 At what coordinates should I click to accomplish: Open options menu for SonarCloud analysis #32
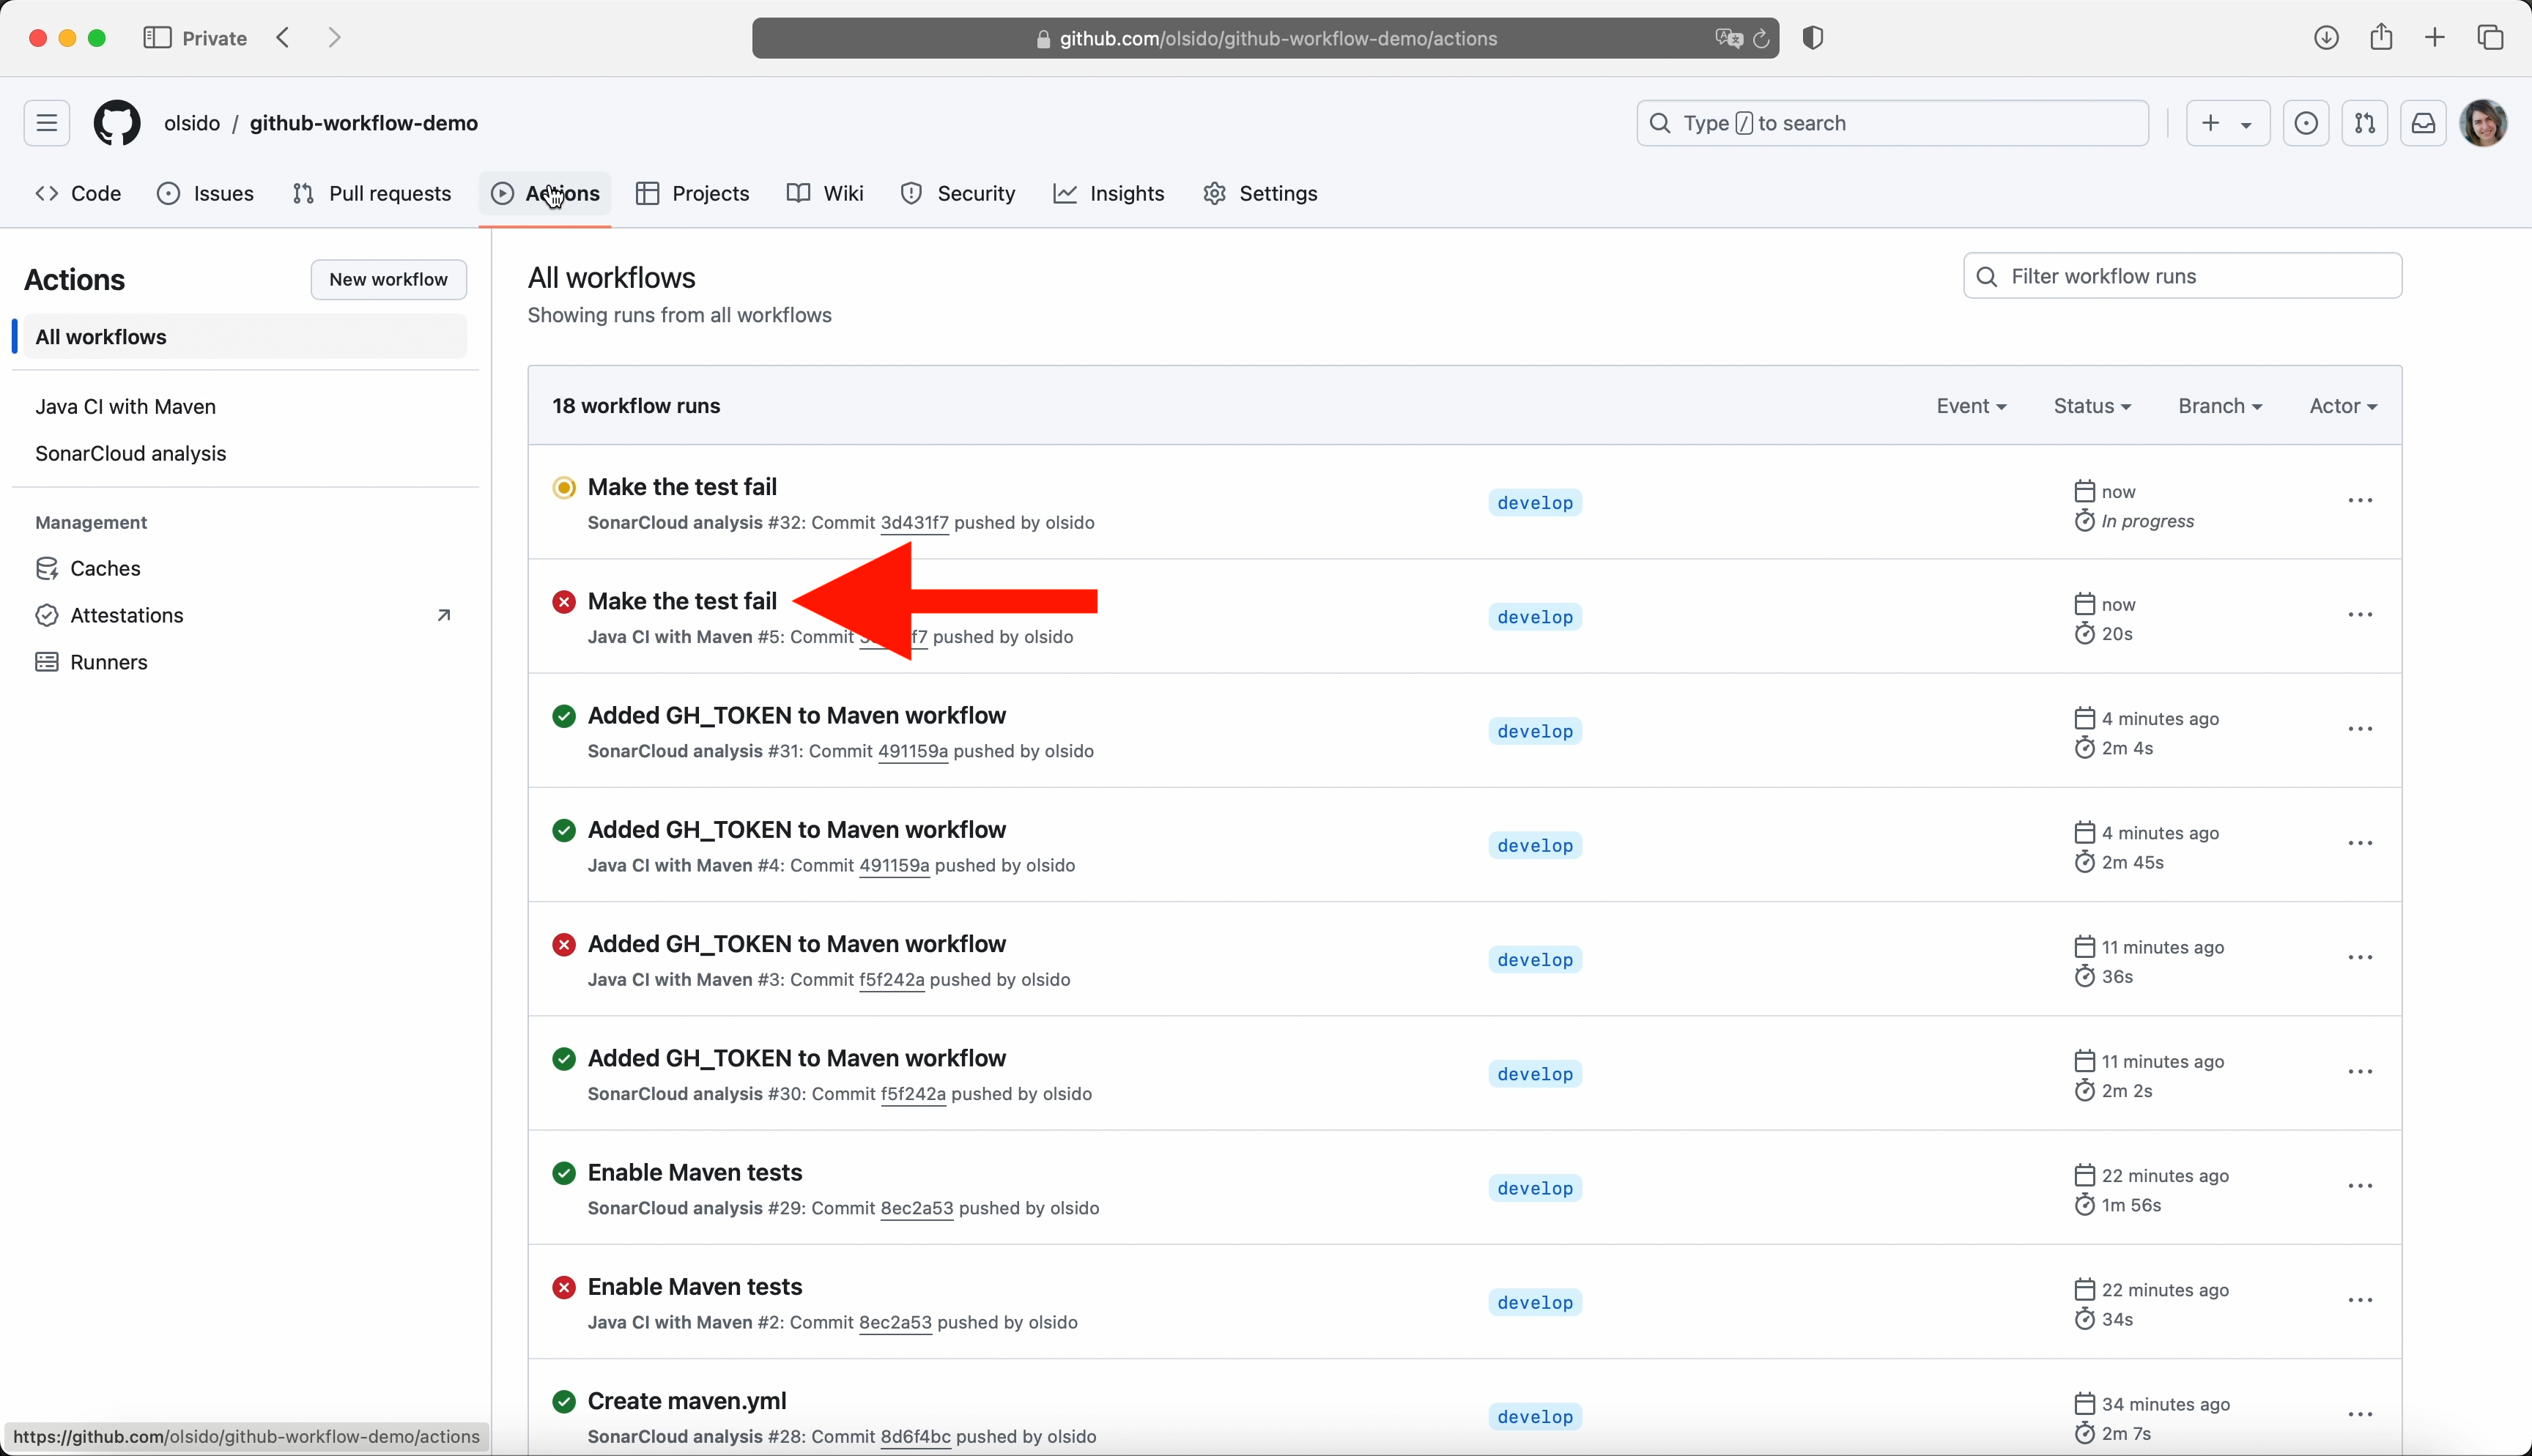point(2360,500)
